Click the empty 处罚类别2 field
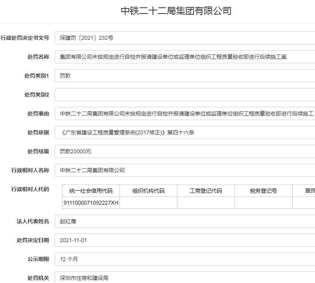The height and width of the screenshot is (283, 315). [x=185, y=95]
